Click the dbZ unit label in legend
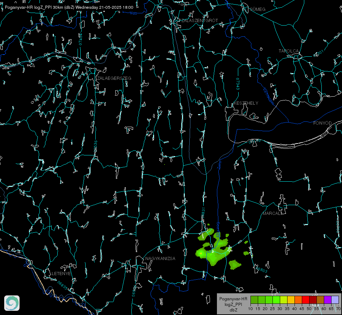Viewport: 342px width, 315px height. pyautogui.click(x=233, y=310)
